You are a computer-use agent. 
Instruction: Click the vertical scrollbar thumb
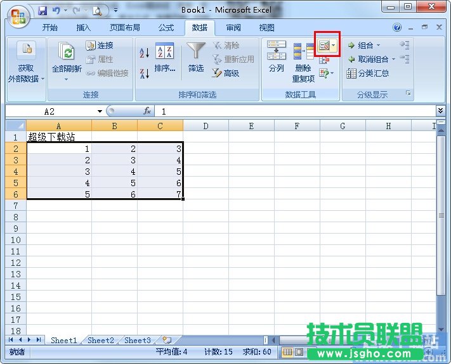[x=441, y=215]
